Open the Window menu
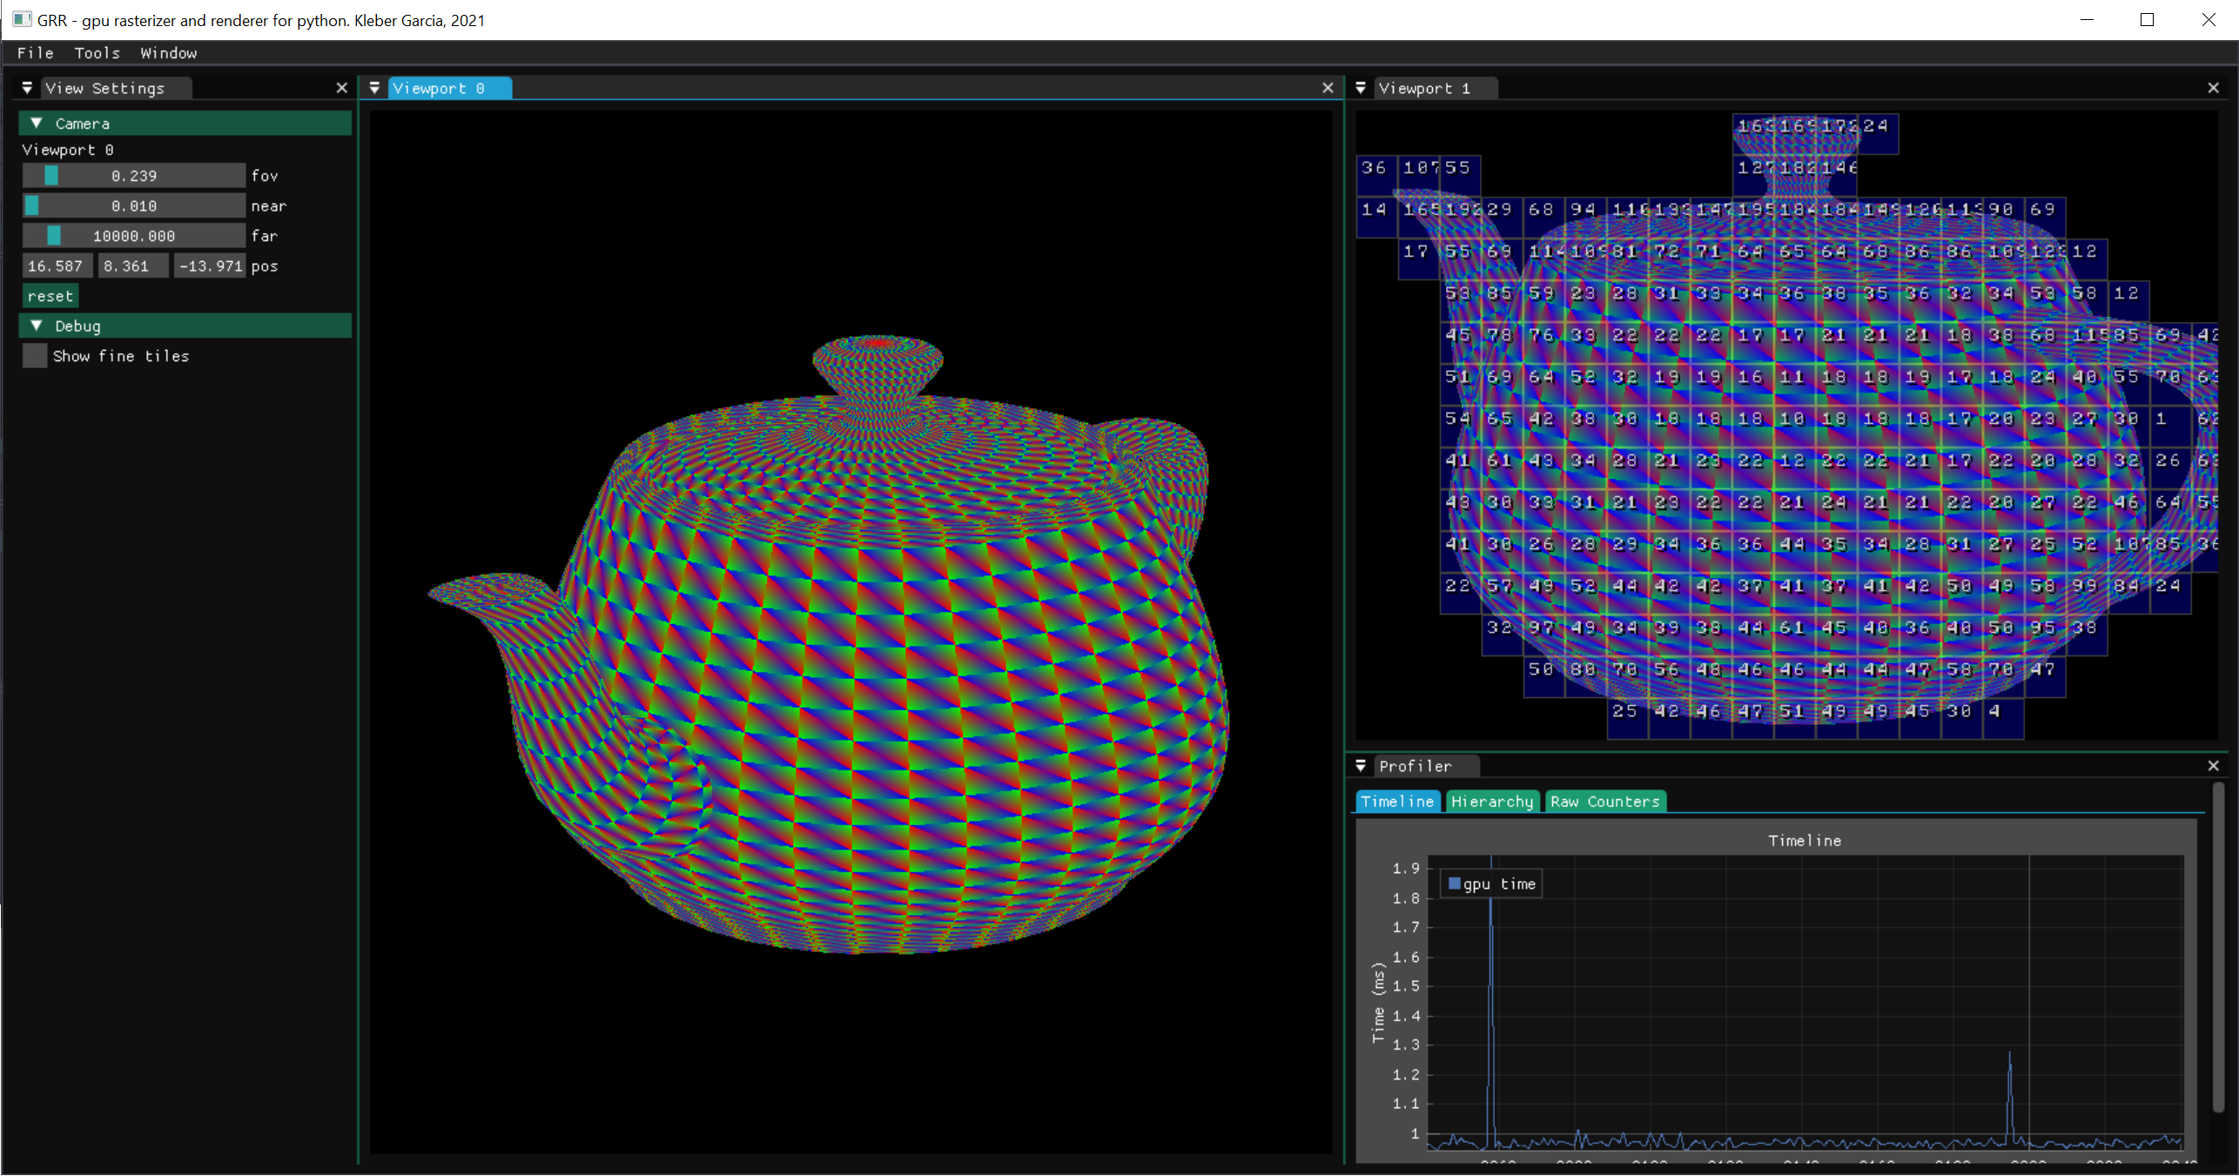This screenshot has width=2239, height=1176. [x=168, y=53]
